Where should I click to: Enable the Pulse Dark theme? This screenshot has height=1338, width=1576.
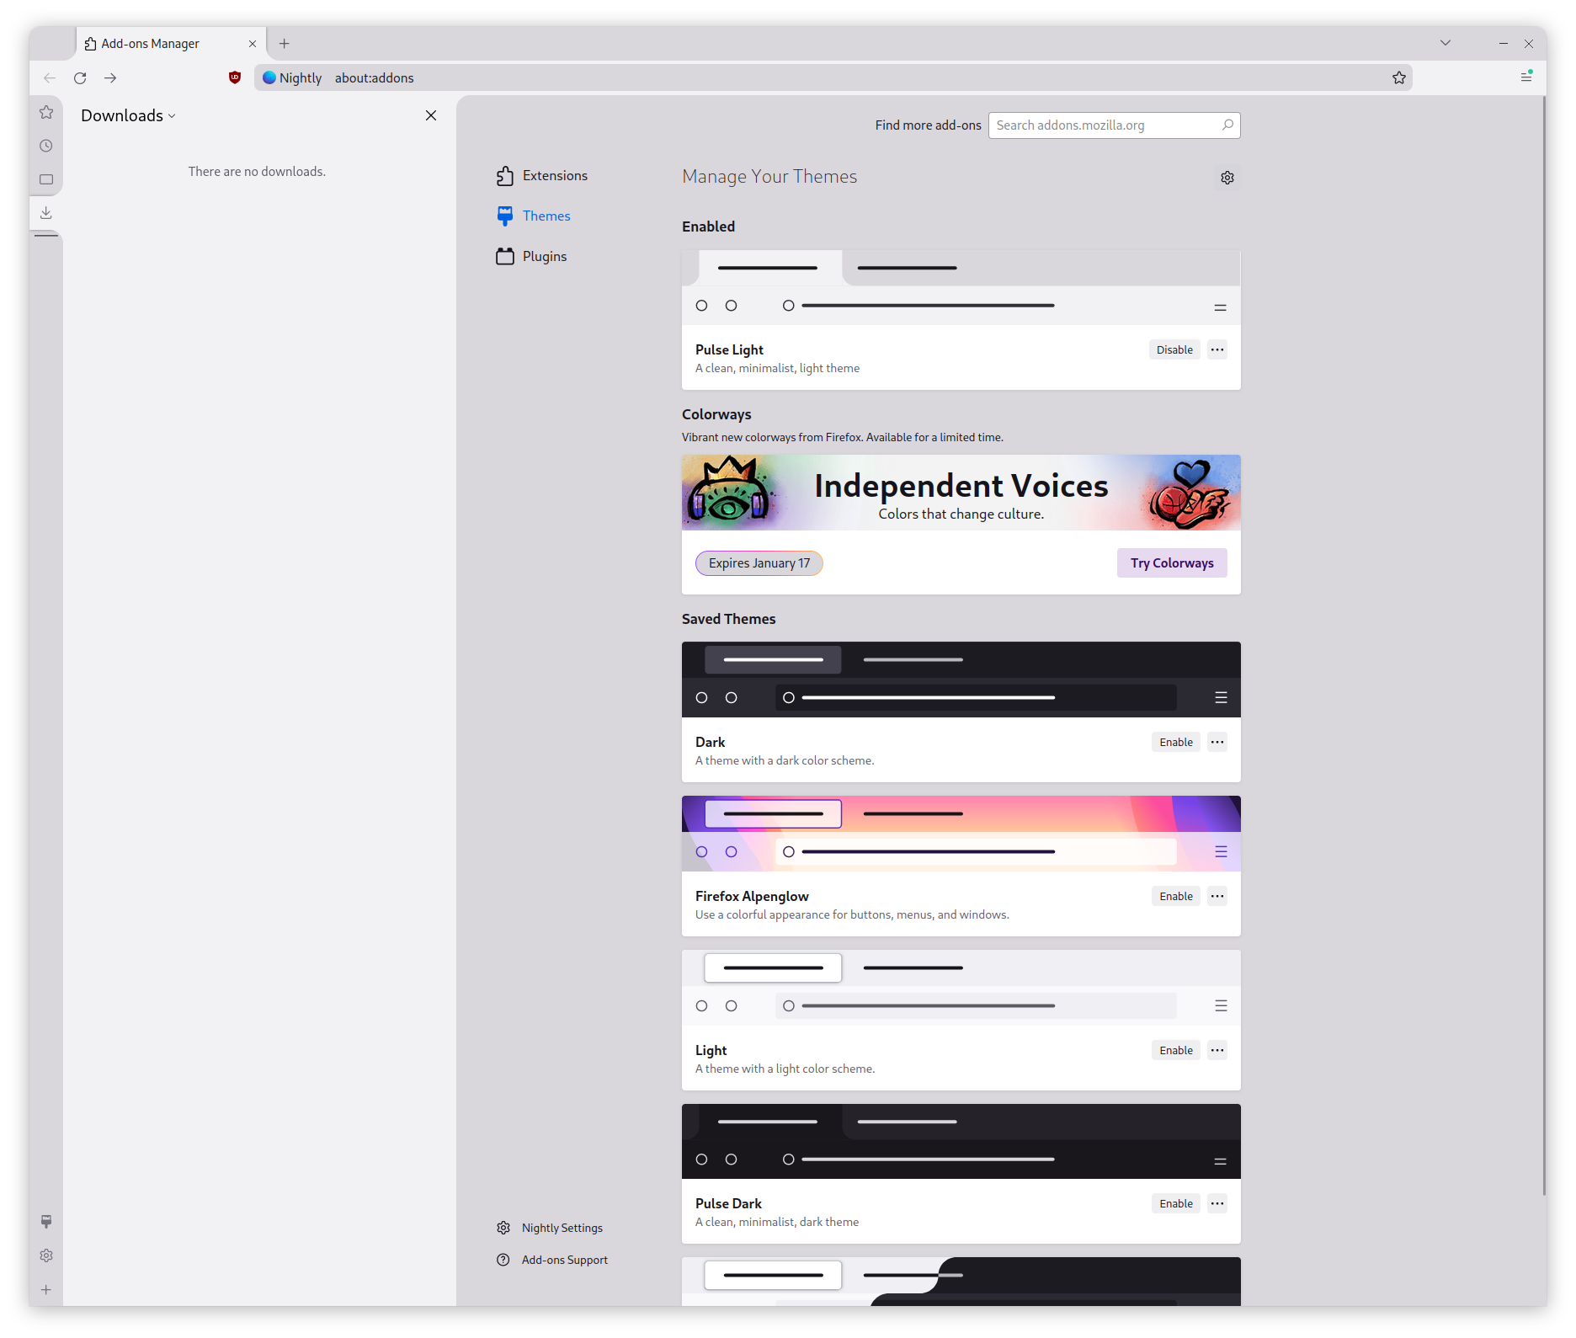coord(1176,1203)
